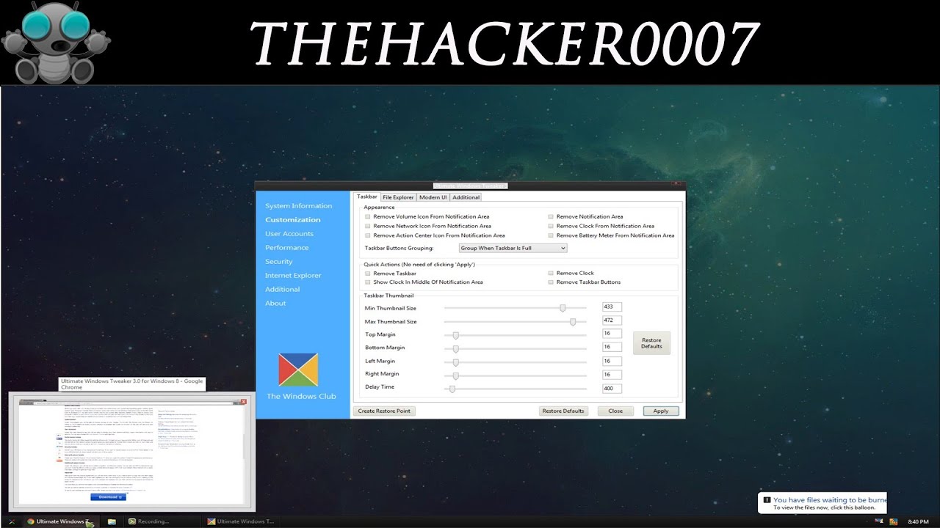
Task: Click the Left Margin slider
Action: [x=516, y=362]
